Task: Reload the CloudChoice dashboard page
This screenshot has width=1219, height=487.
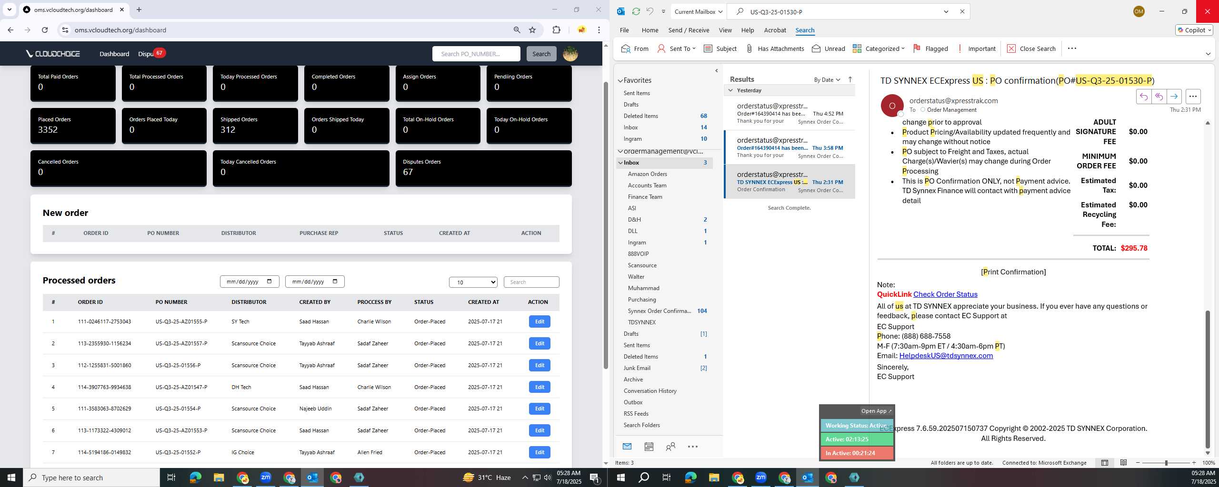Action: click(x=45, y=30)
